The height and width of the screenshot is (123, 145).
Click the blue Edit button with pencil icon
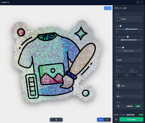click(108, 8)
